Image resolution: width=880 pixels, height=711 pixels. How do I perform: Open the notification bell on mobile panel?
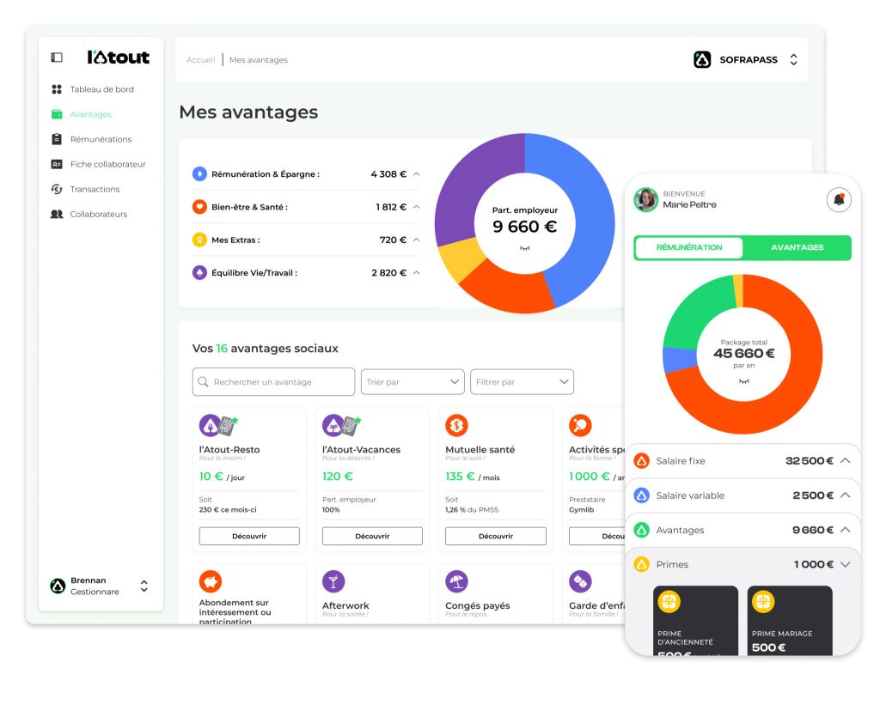point(838,200)
